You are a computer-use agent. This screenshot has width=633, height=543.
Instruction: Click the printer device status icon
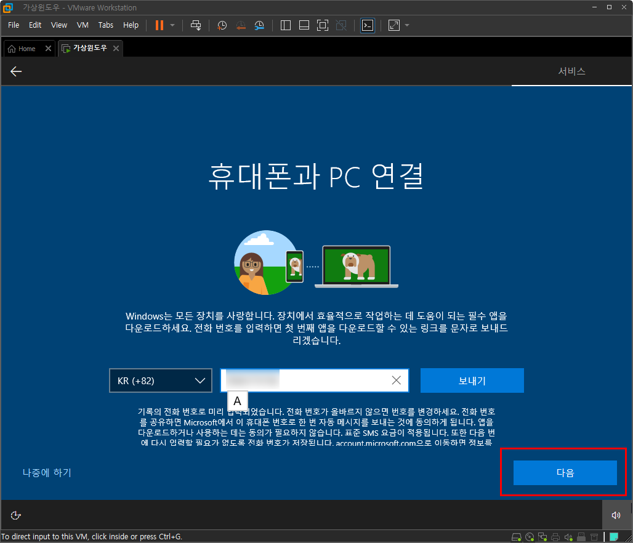555,537
